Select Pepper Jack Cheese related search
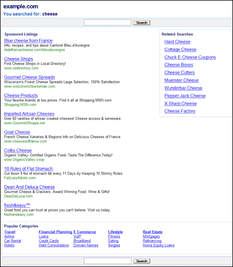233x267 pixels. click(185, 96)
